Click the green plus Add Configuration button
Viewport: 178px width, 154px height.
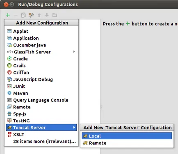point(8,15)
